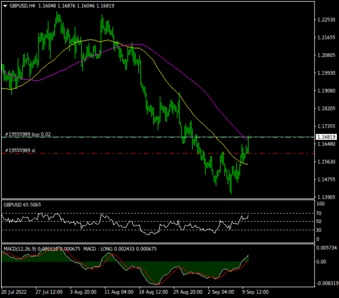Click the 27 Jul 12:00 time label
Screen dimensions: 339x298
coord(49,292)
